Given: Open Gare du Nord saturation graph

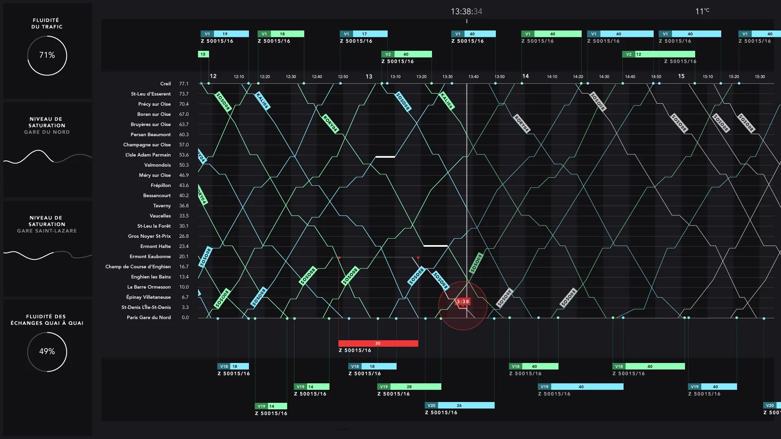Looking at the screenshot, I should [47, 157].
